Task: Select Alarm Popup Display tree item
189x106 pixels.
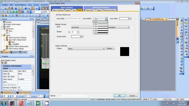Action: [x=16, y=49]
